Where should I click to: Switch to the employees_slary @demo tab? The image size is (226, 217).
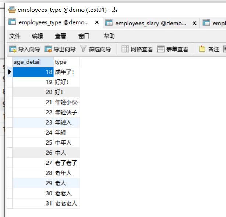[151, 23]
